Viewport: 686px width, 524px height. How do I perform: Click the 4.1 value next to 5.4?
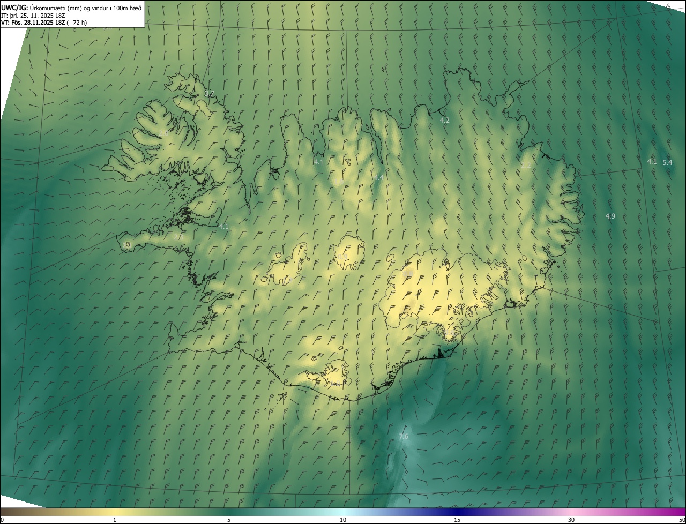click(652, 161)
